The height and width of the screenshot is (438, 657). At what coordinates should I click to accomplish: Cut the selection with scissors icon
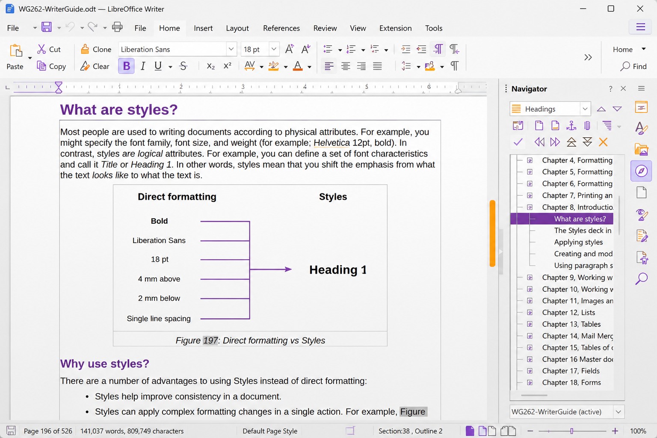pyautogui.click(x=41, y=49)
